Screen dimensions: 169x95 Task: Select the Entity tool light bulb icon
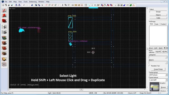(x=4, y=27)
